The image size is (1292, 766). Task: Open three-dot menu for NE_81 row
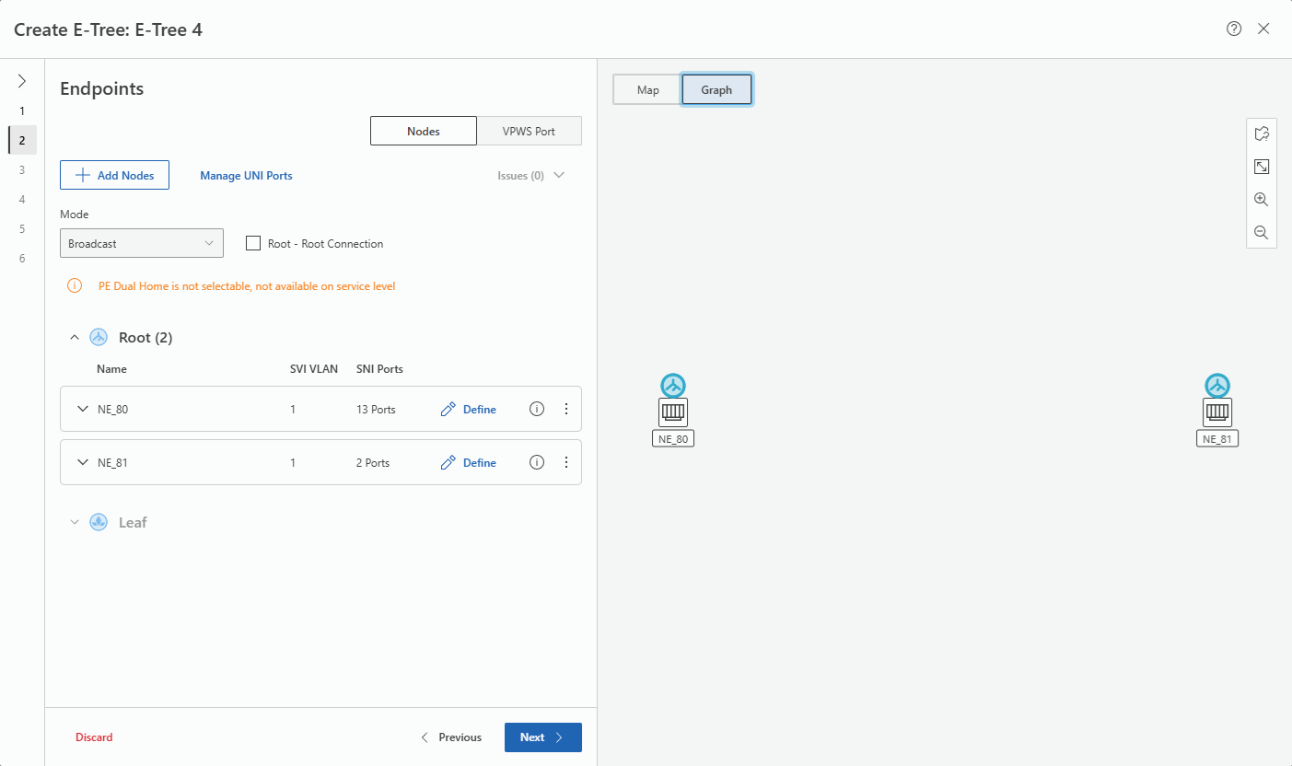point(566,462)
